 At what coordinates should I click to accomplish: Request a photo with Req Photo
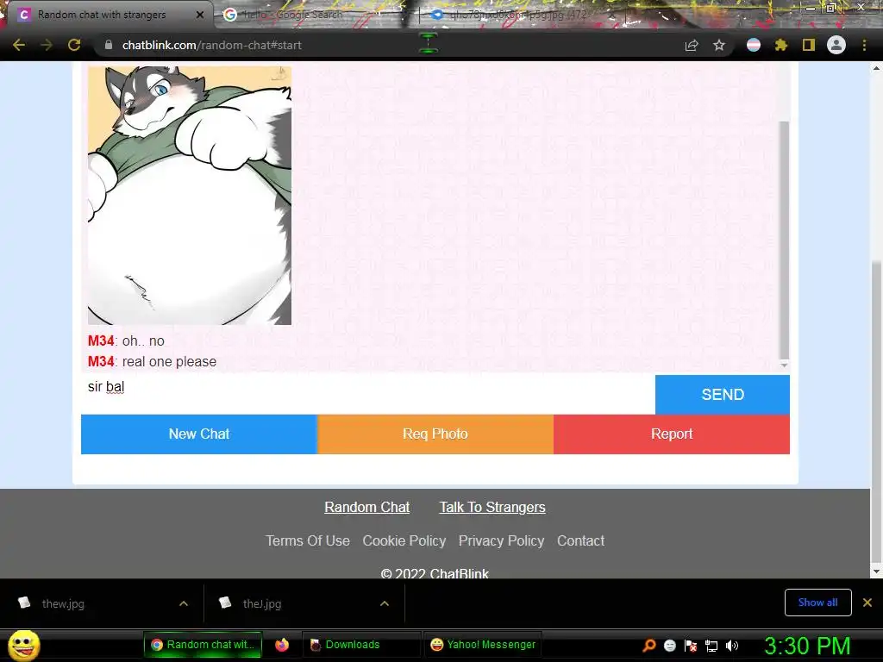tap(435, 434)
